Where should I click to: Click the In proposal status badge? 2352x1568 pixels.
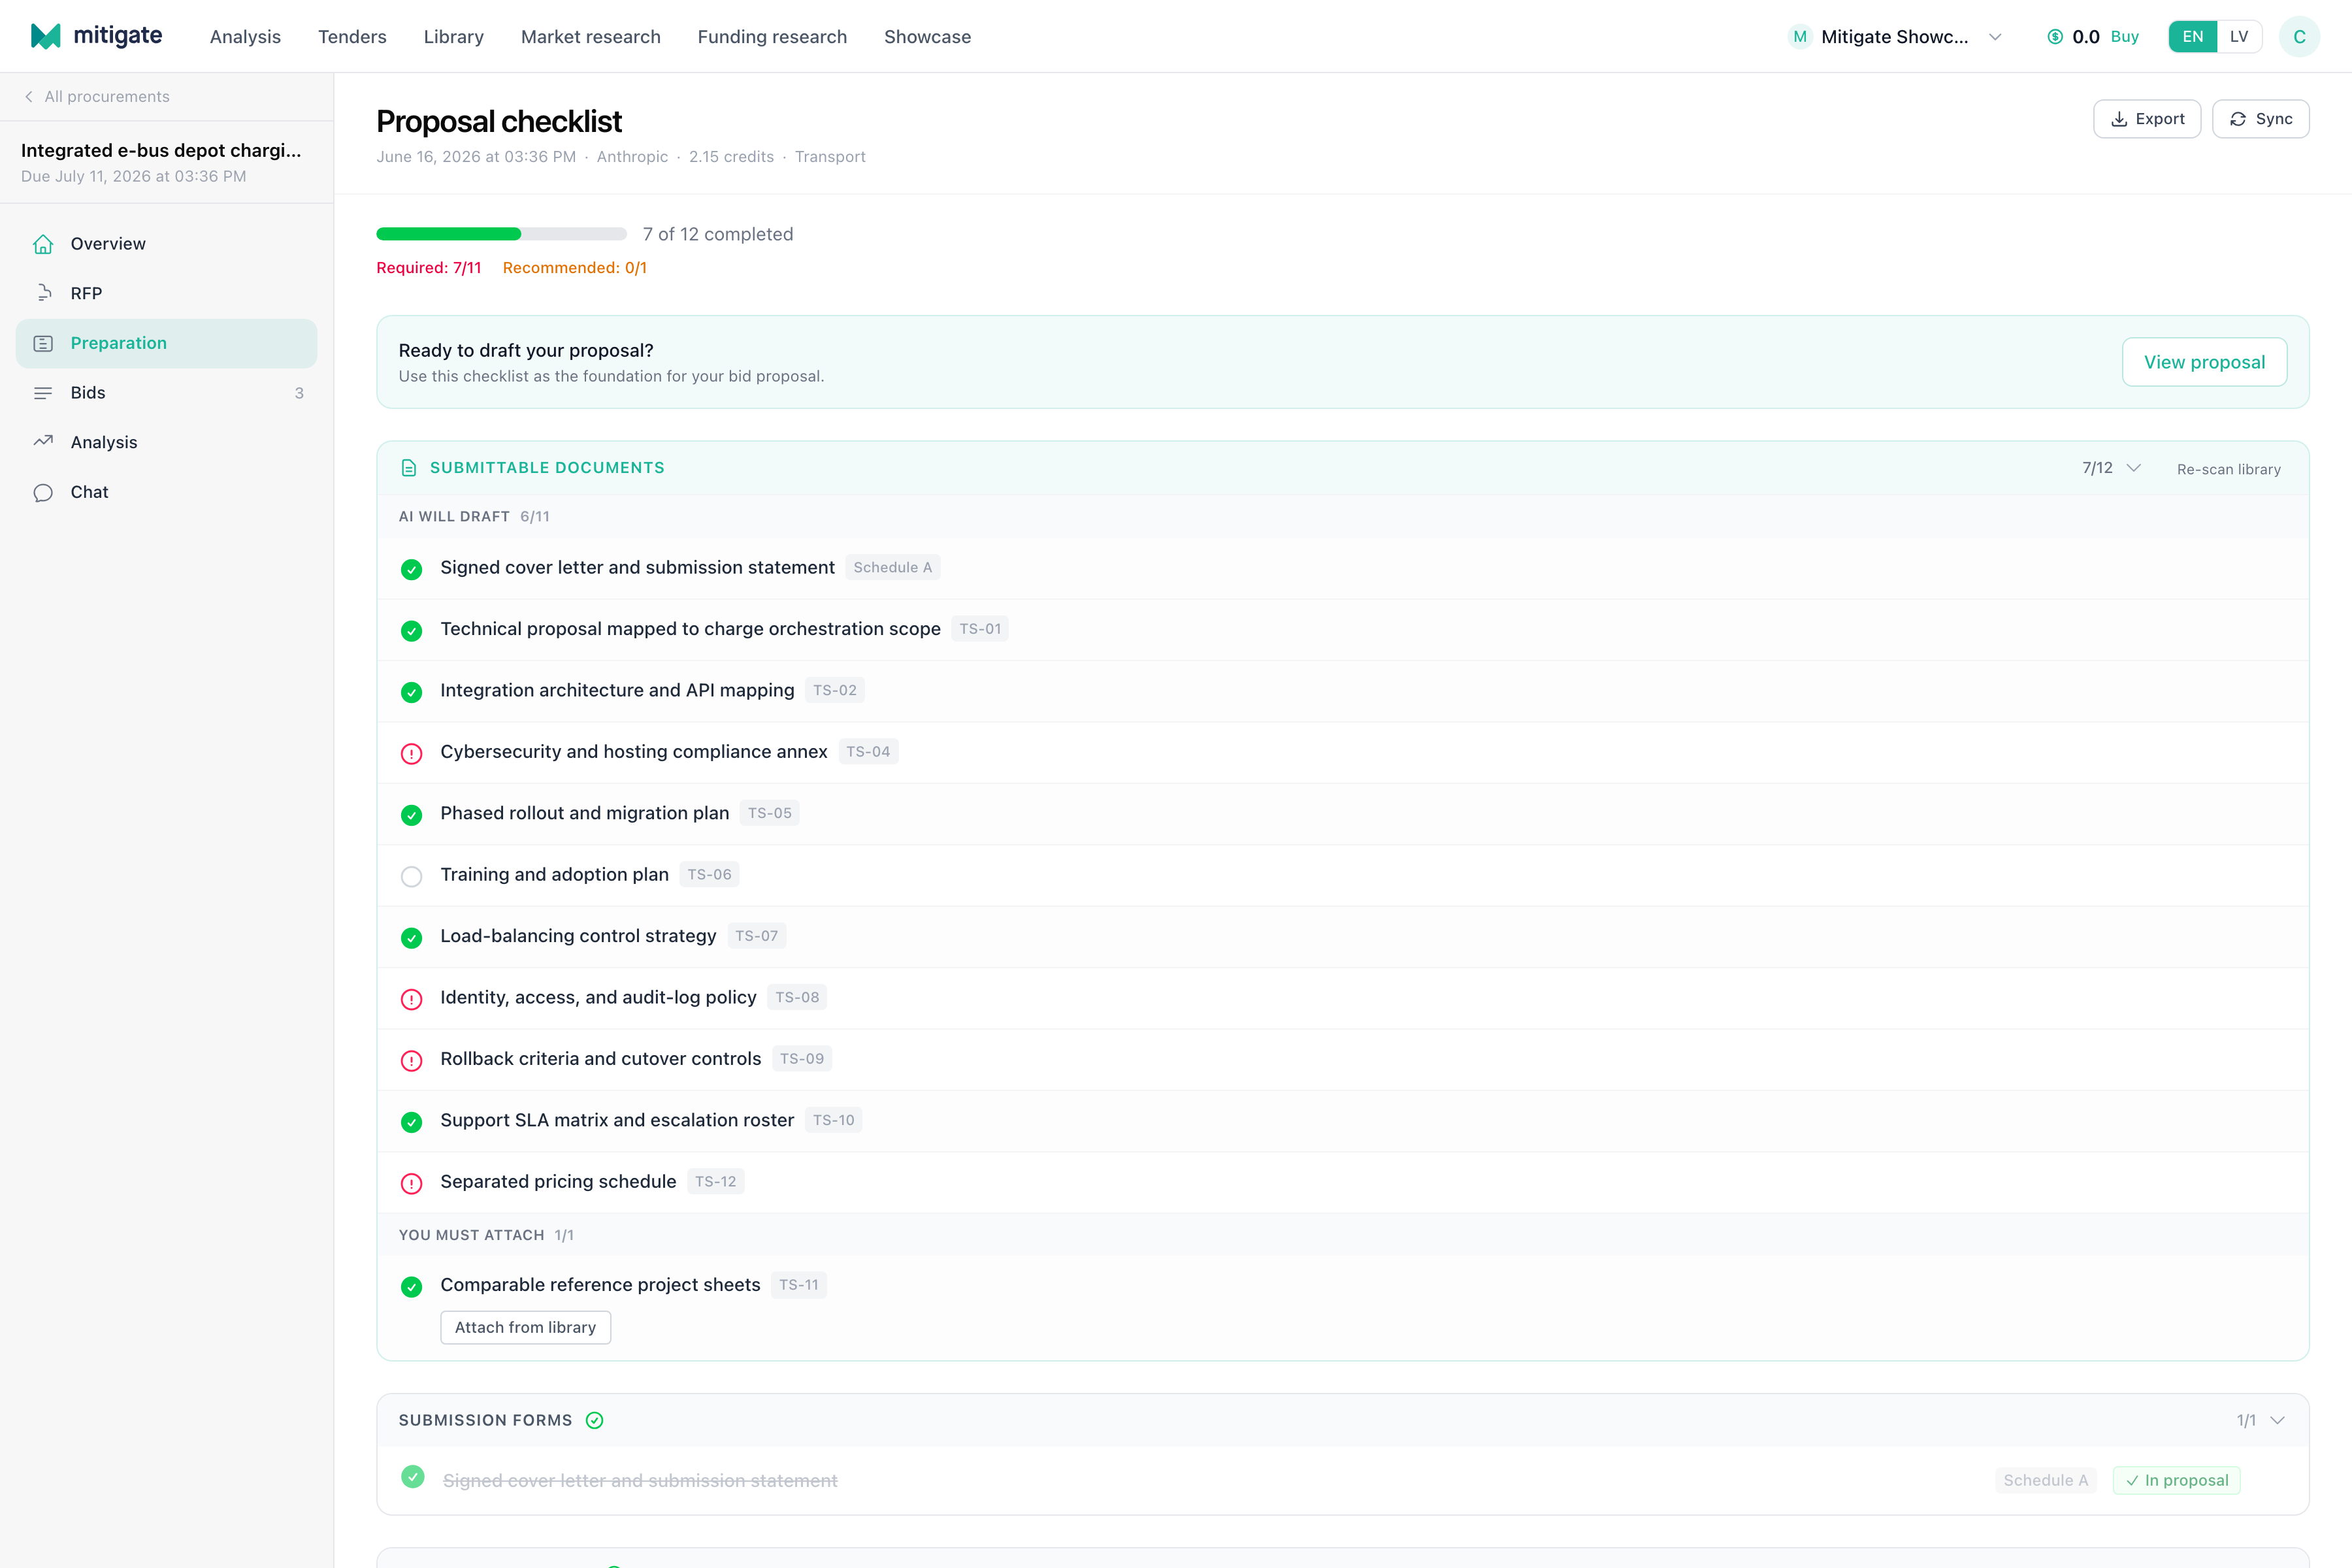pyautogui.click(x=2176, y=1480)
